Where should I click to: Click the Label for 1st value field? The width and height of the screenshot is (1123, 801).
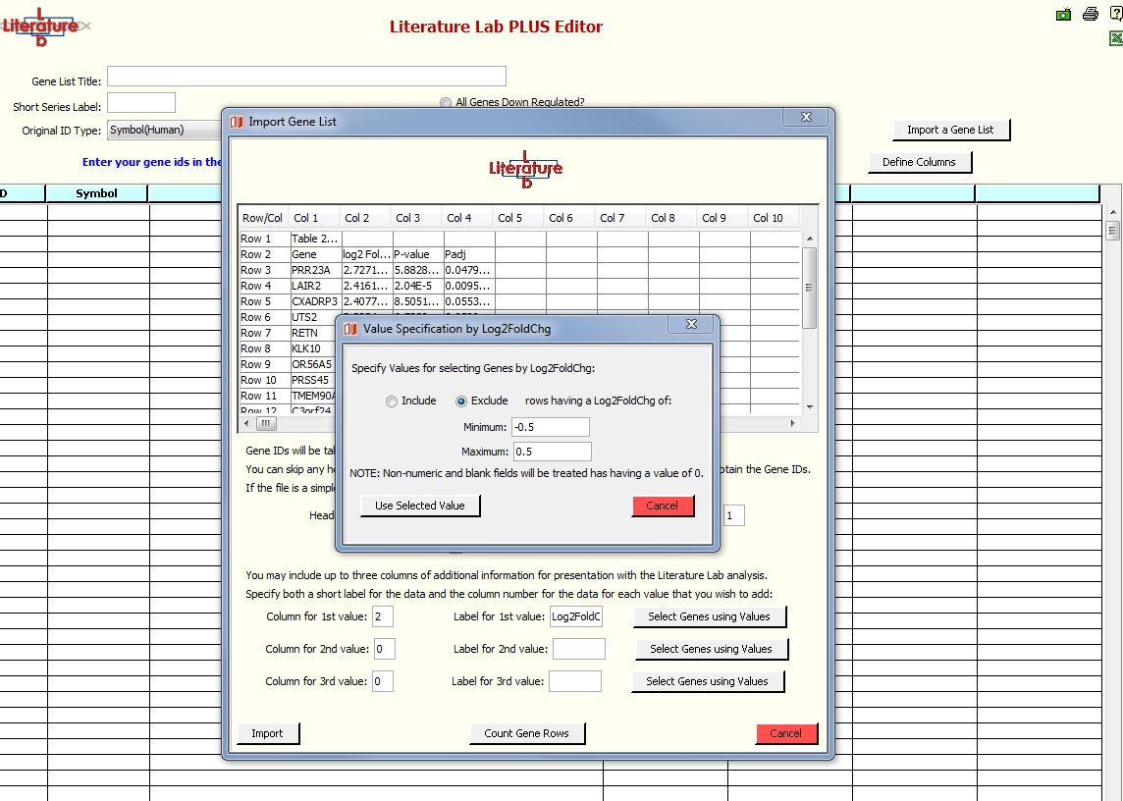576,616
